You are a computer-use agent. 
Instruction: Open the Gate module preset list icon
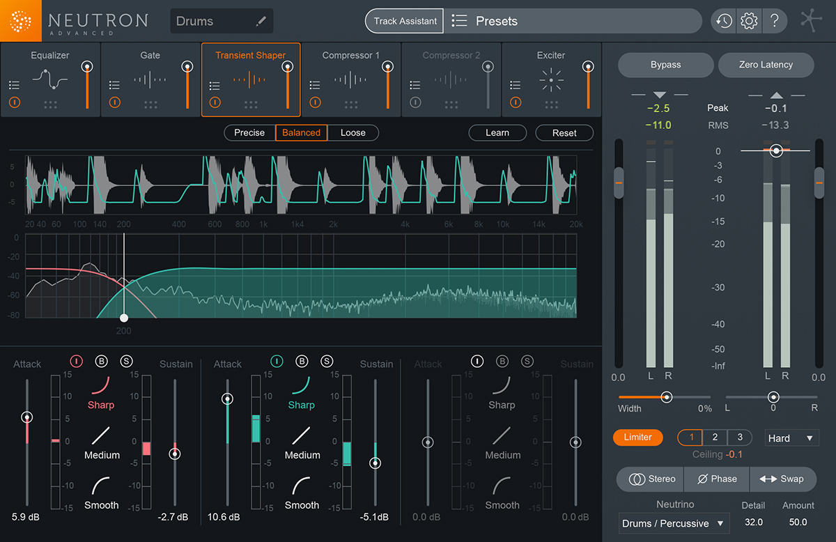click(x=115, y=86)
